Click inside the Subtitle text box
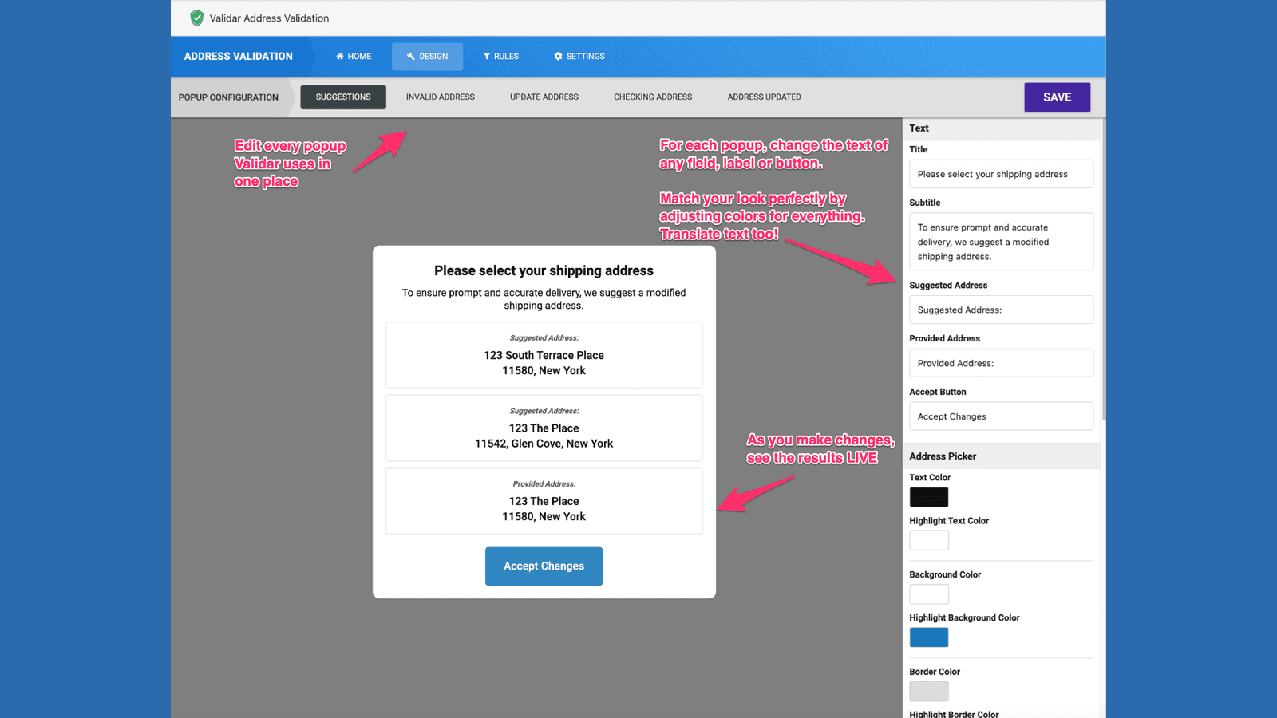This screenshot has width=1277, height=718. 1001,241
